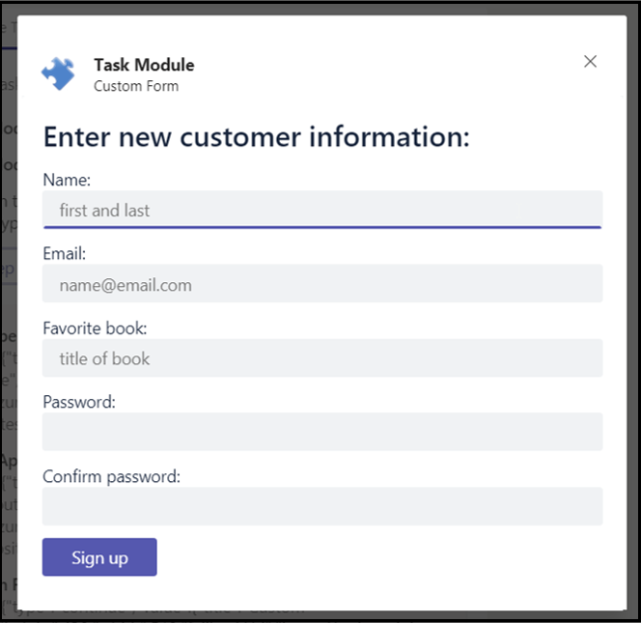The image size is (641, 623).
Task: Focus the empty Password input field
Action: 322,432
